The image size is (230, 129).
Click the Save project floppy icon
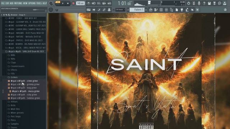[209, 3]
